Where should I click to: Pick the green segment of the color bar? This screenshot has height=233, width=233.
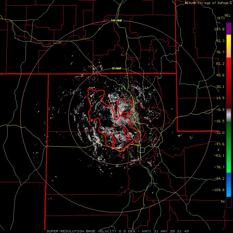coord(229,147)
